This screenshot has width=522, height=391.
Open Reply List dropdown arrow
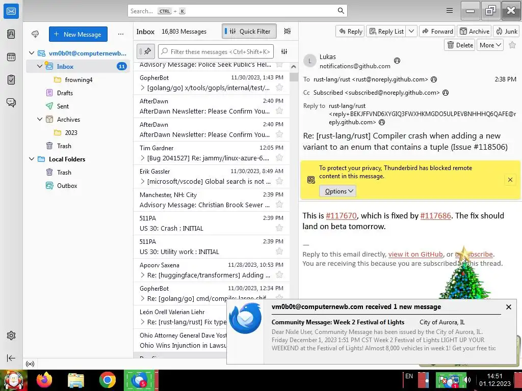click(x=411, y=31)
